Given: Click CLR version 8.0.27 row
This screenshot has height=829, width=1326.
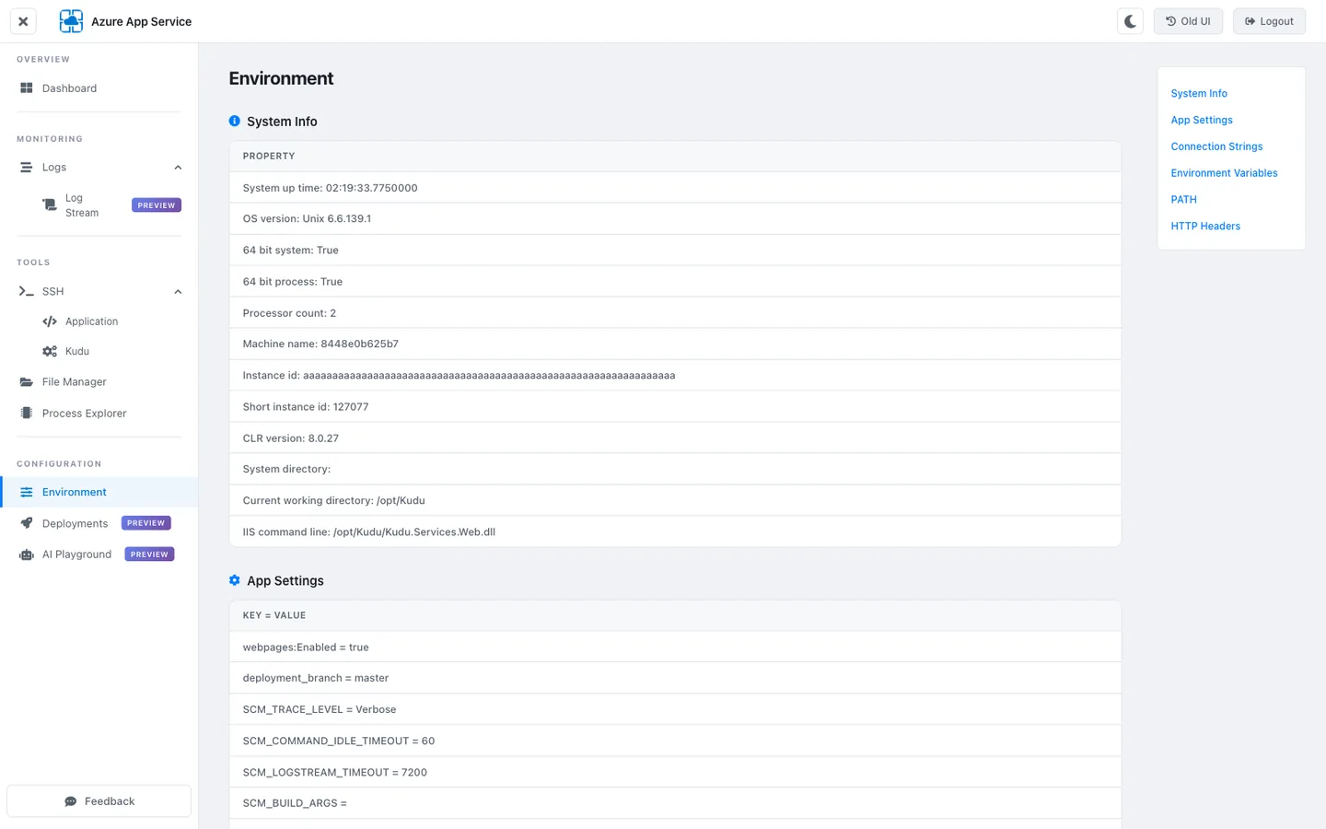Looking at the screenshot, I should click(x=675, y=438).
